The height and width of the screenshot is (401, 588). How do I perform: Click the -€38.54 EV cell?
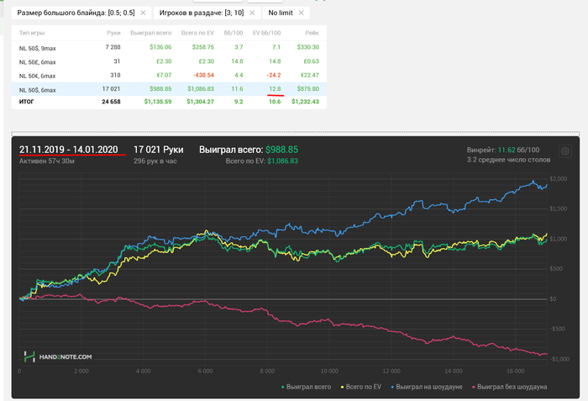tap(203, 75)
